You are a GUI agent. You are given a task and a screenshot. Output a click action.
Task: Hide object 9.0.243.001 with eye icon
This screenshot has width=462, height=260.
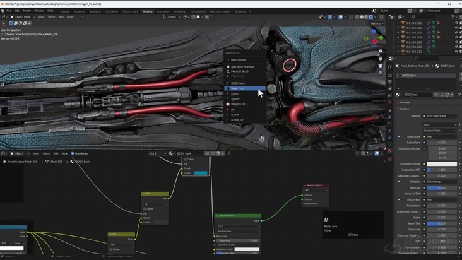click(x=456, y=23)
